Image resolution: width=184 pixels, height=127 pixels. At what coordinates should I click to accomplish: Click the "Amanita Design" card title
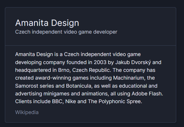point(47,23)
